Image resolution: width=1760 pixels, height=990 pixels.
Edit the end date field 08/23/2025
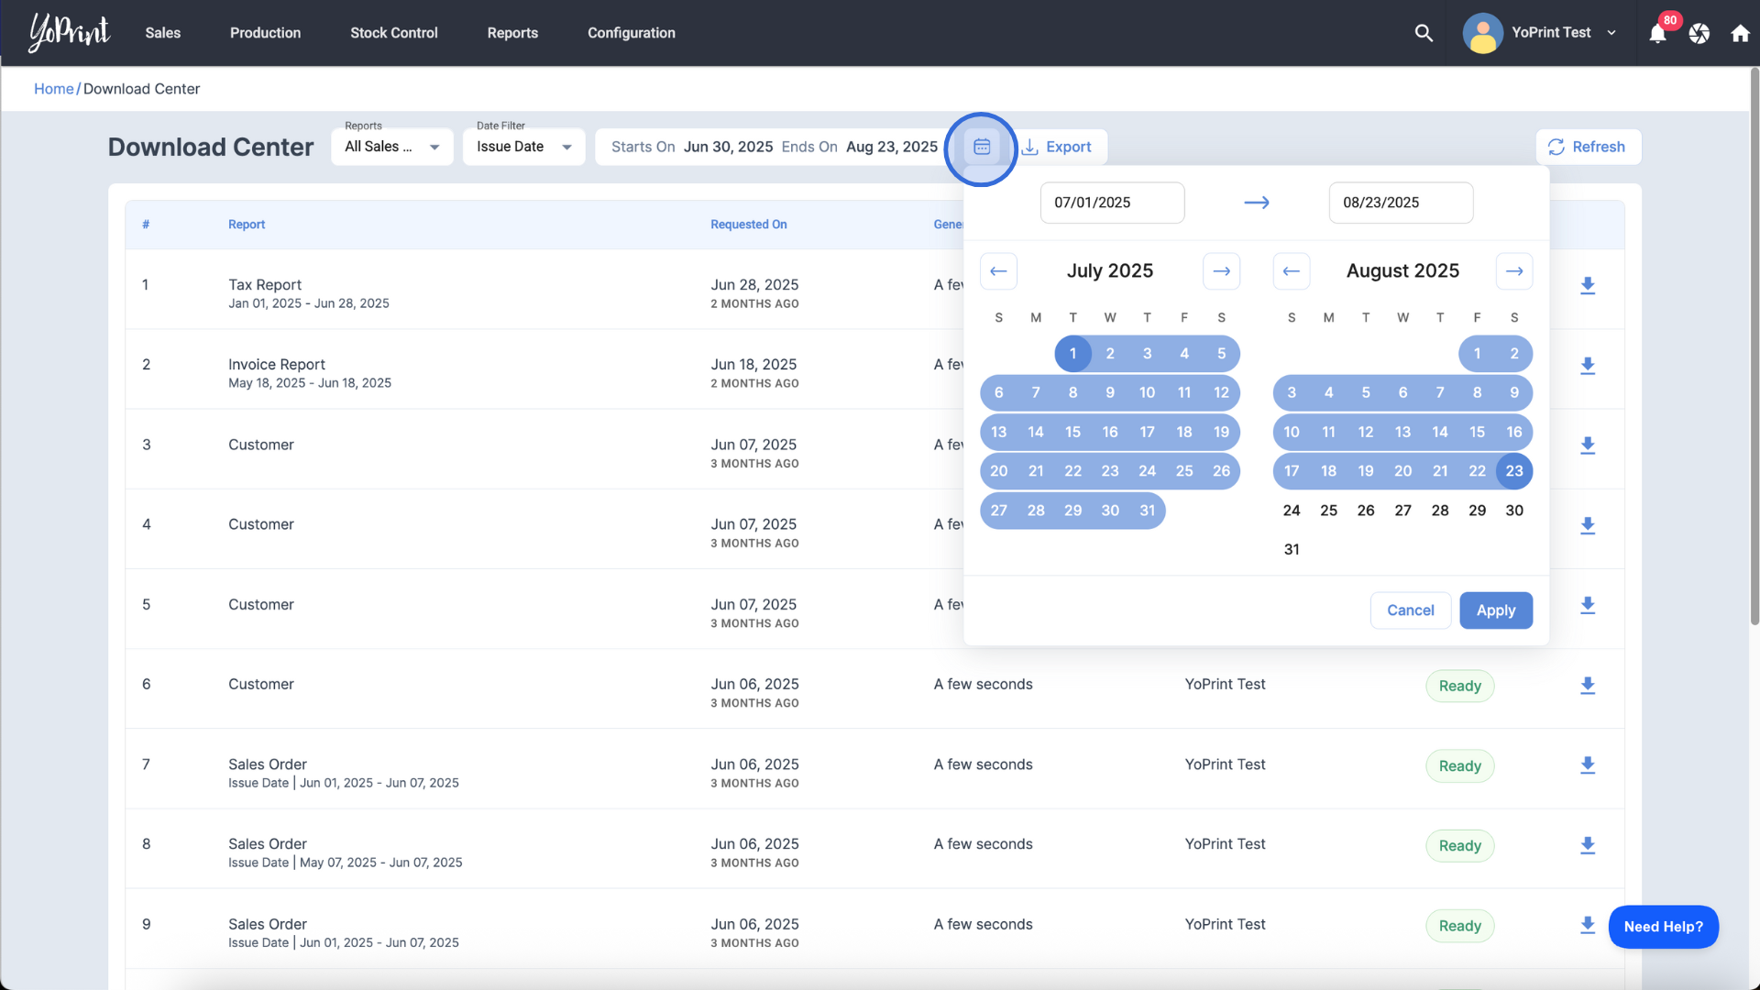tap(1401, 203)
